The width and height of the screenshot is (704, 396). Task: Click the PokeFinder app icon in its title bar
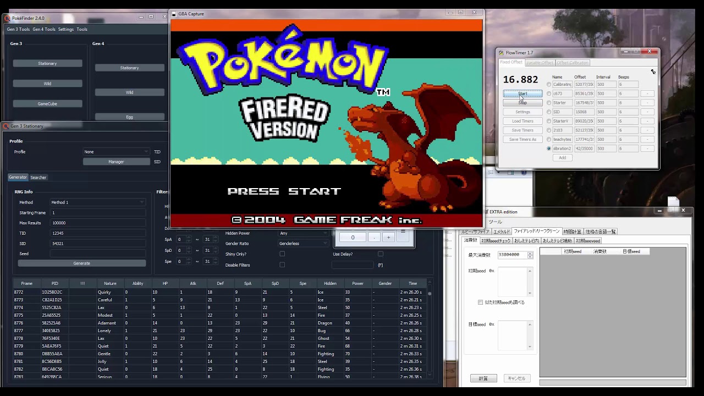click(7, 18)
